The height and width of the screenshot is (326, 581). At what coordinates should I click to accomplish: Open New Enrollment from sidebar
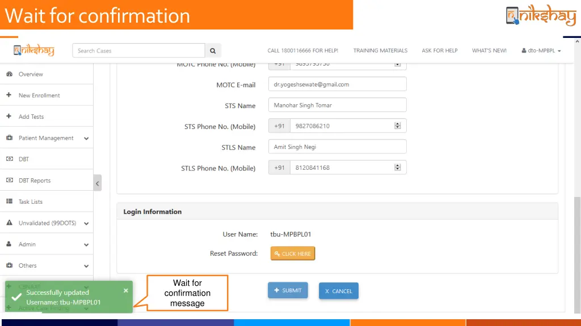coord(39,95)
